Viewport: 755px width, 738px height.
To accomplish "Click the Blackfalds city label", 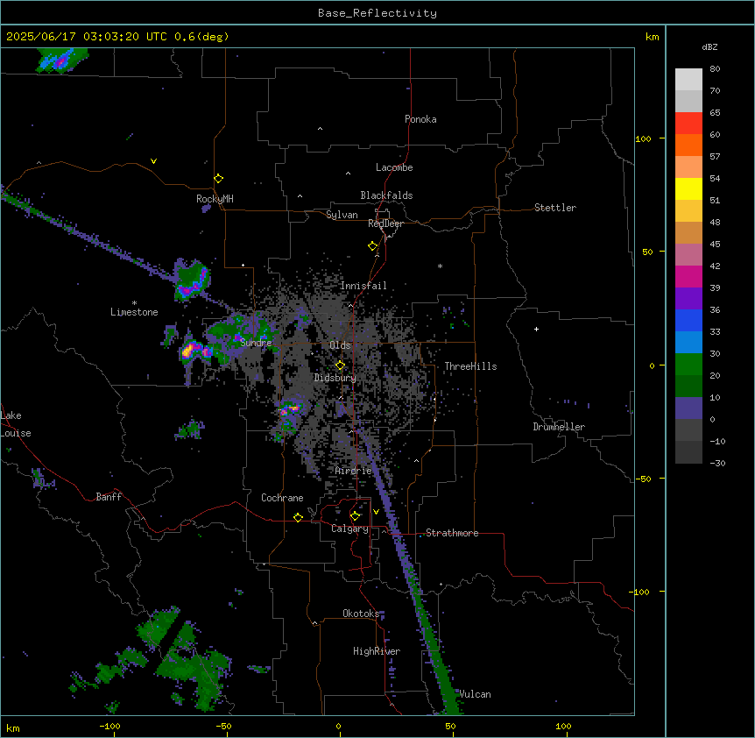I will click(386, 195).
